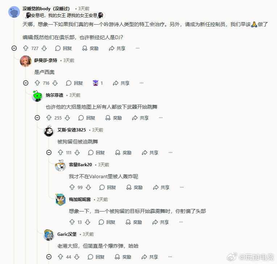Collapse the top-level comment thread
The width and height of the screenshot is (277, 264).
14,48
